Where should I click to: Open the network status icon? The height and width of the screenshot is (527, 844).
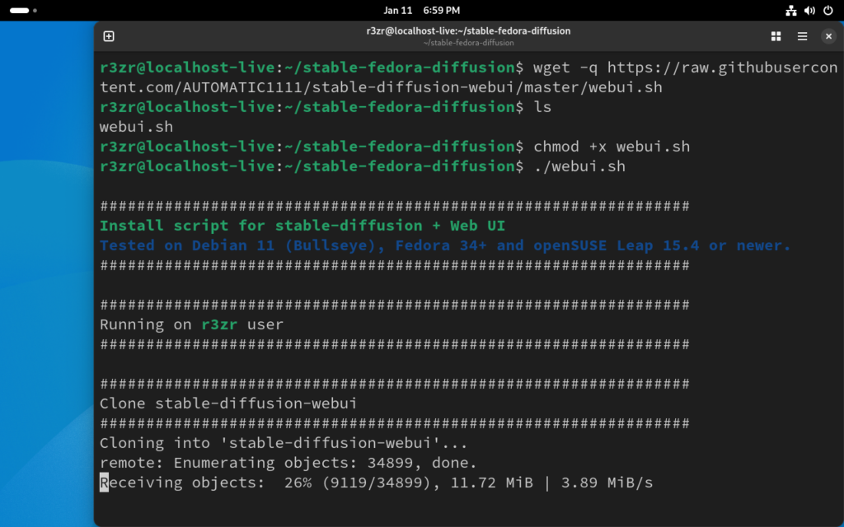790,10
